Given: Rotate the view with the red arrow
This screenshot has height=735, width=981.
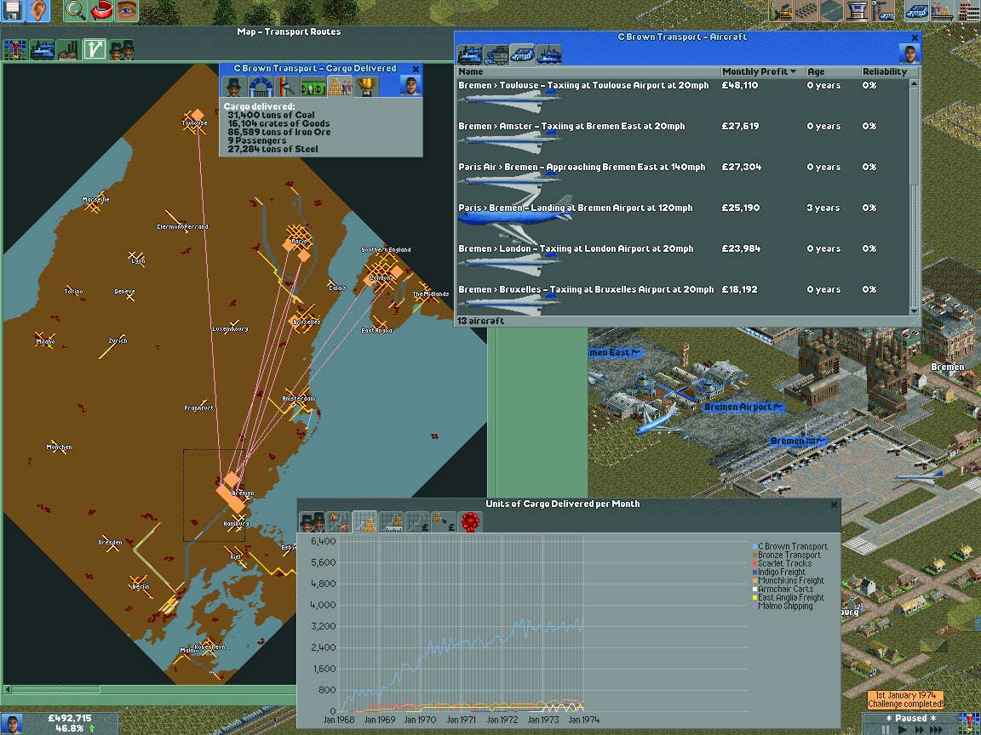Looking at the screenshot, I should (100, 10).
